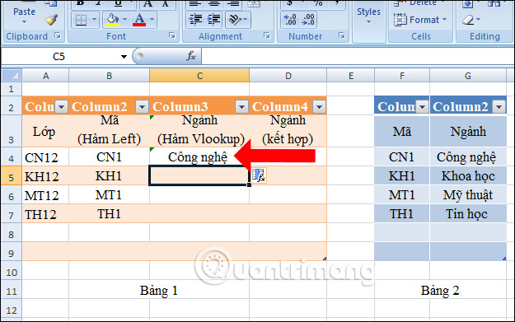The image size is (515, 322).
Task: Click the Select All corner triangle
Action: point(12,76)
